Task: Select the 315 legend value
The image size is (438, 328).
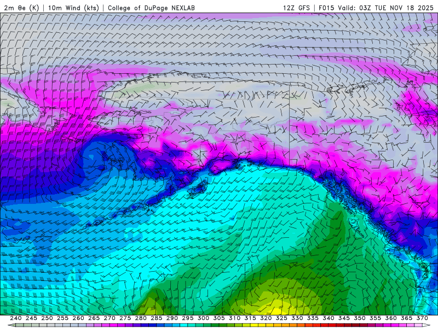Action: click(x=250, y=318)
